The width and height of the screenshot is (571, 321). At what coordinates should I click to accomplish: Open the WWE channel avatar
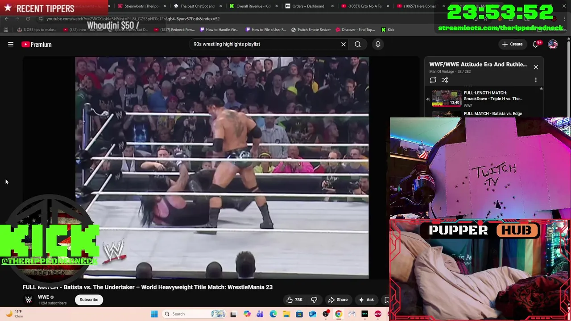click(x=29, y=300)
